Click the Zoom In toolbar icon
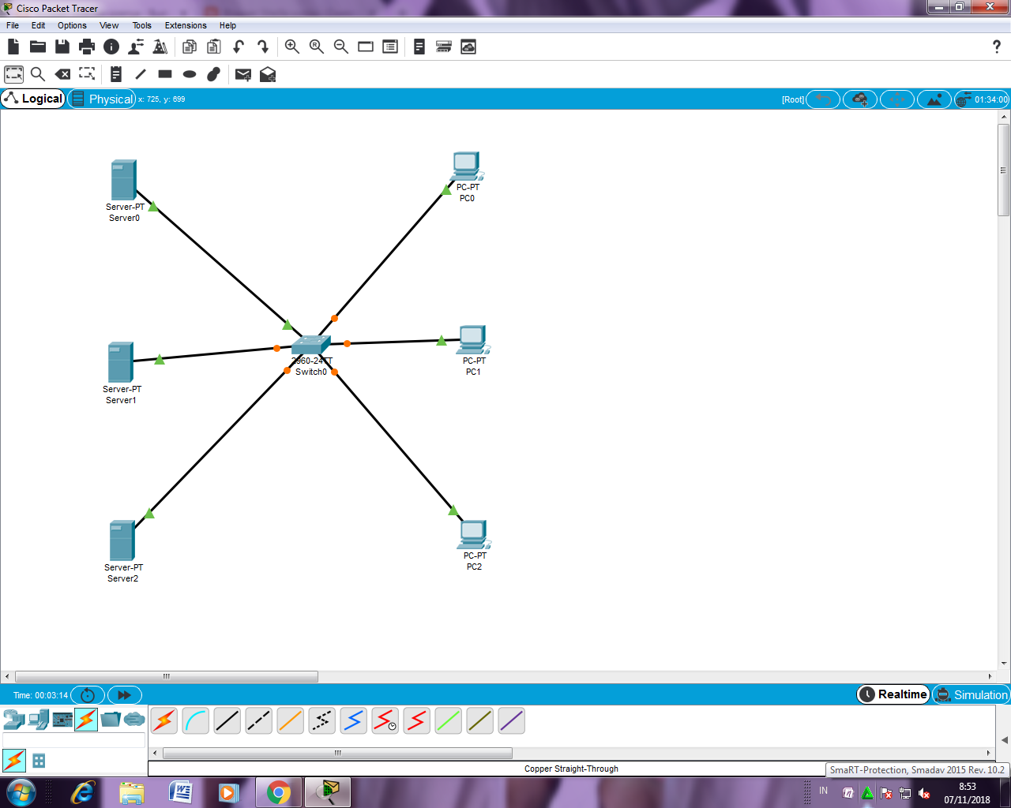 (291, 47)
